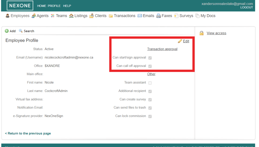Click the LOGOUT link

[x=247, y=7]
